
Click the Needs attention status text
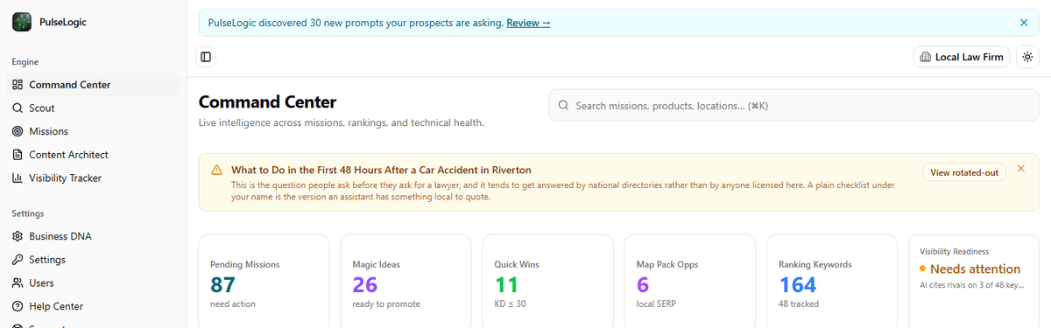click(975, 269)
